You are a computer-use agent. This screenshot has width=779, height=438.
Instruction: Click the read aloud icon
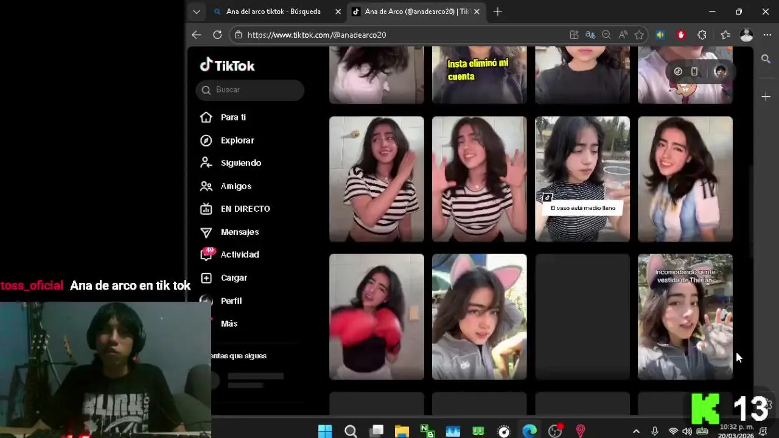623,35
